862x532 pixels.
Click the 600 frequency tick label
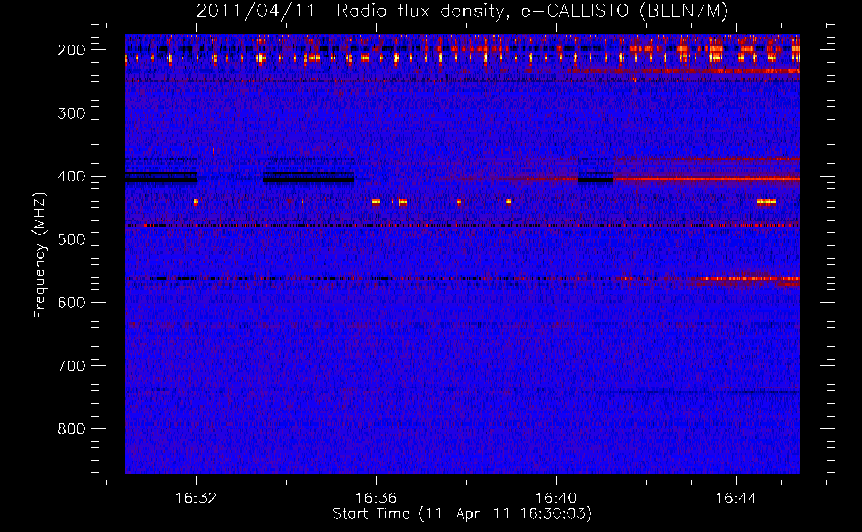[x=71, y=303]
